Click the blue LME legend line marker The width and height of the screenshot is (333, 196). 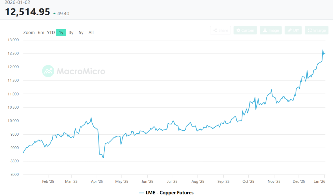141,193
